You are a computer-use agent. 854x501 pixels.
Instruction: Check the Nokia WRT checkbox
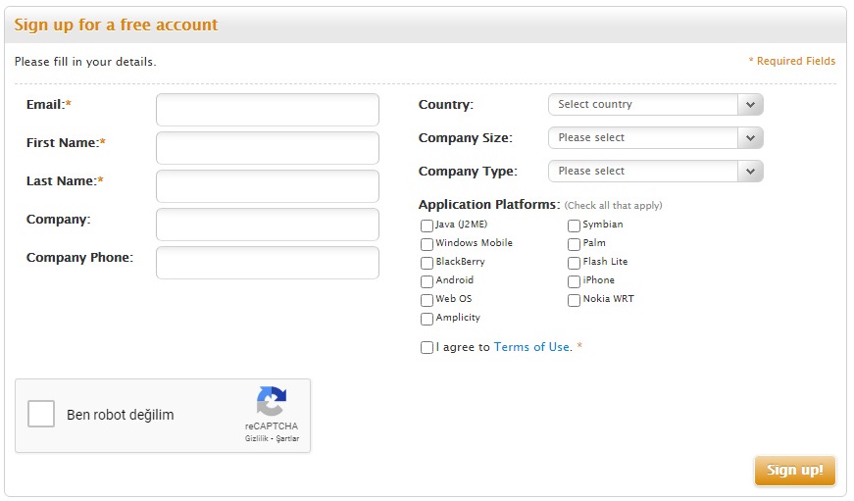pos(574,300)
